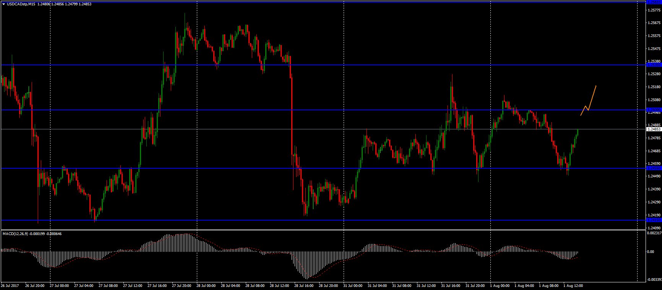The image size is (662, 290).
Task: Click the 0.002317 MACD scale value
Action: (x=654, y=232)
